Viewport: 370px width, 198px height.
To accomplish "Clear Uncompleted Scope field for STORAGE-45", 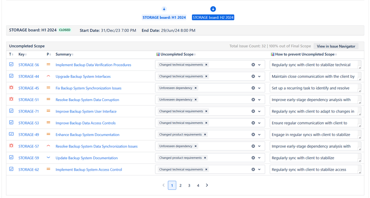I will click(253, 88).
